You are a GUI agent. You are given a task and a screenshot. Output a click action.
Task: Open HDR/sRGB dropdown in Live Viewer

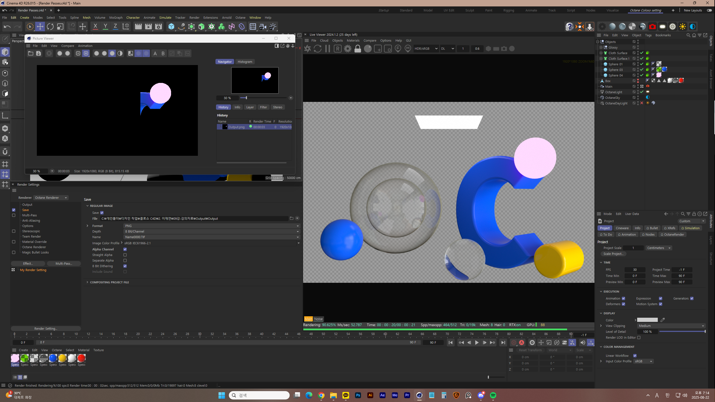[x=426, y=49]
